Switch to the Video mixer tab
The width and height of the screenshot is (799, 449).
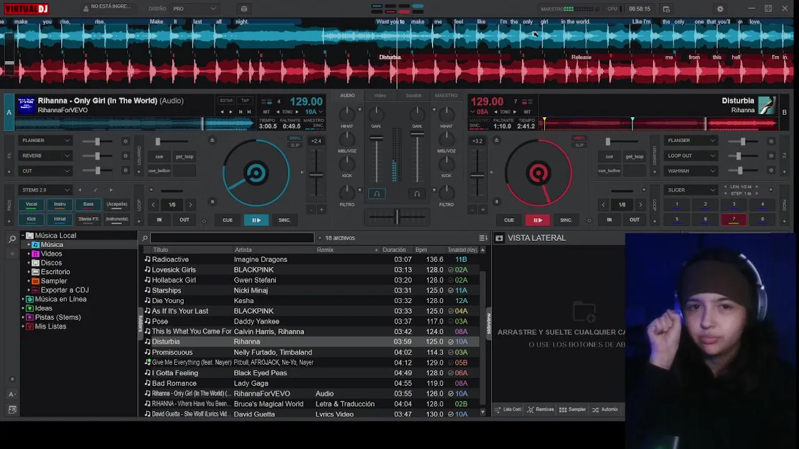pos(380,95)
